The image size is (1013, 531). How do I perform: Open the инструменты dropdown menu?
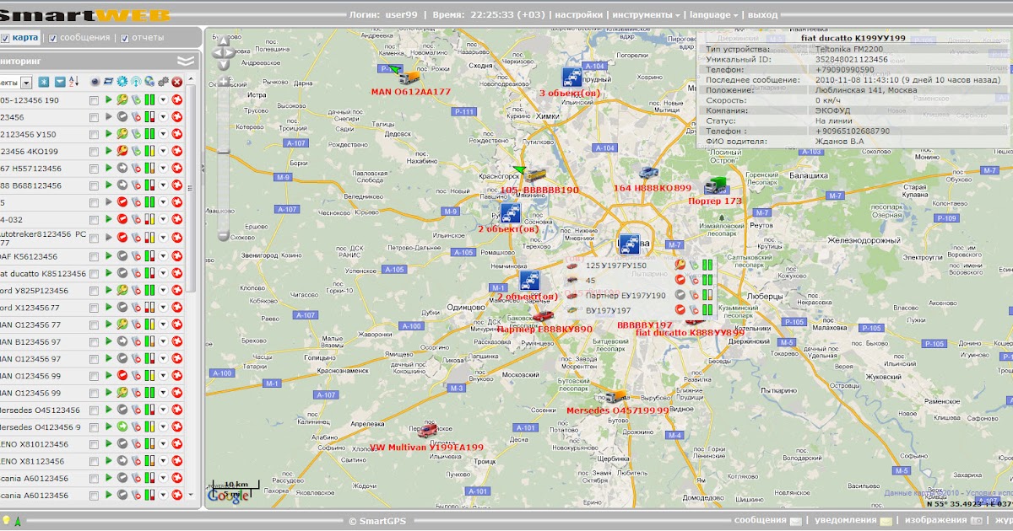[647, 14]
